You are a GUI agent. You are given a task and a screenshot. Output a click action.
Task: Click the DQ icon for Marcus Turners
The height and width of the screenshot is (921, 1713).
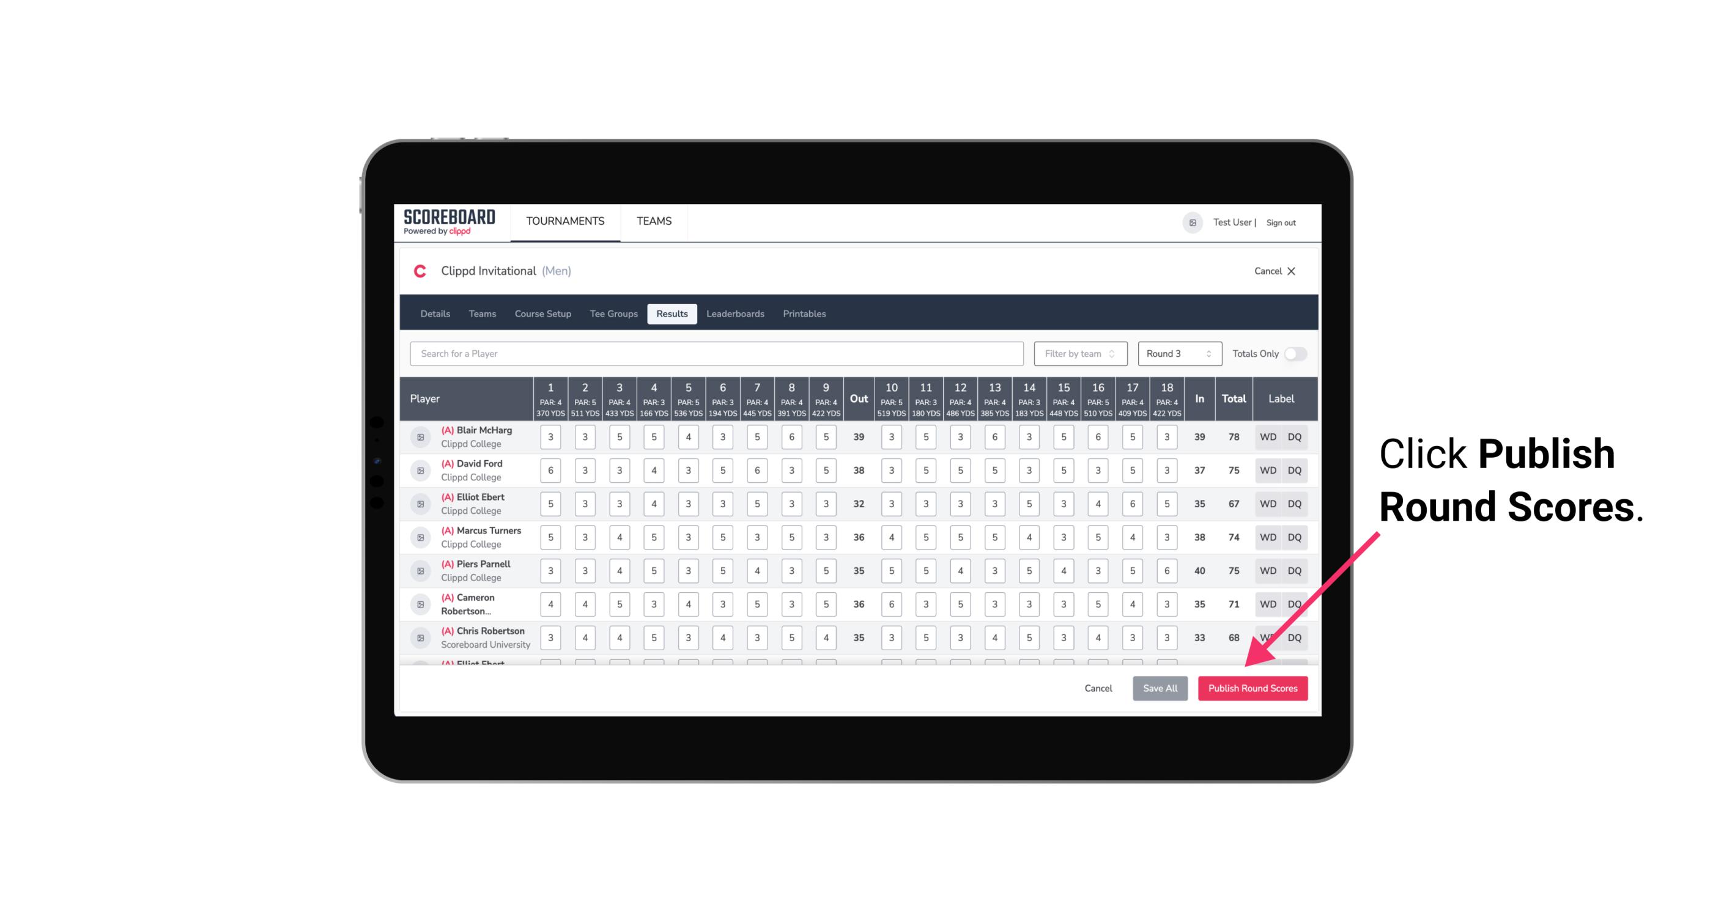coord(1295,537)
